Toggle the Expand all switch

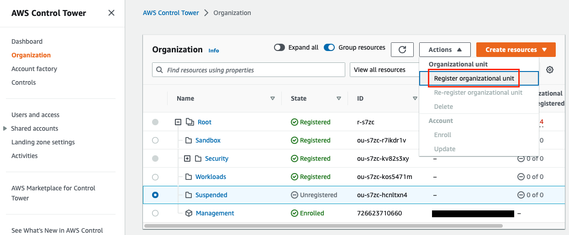click(279, 47)
